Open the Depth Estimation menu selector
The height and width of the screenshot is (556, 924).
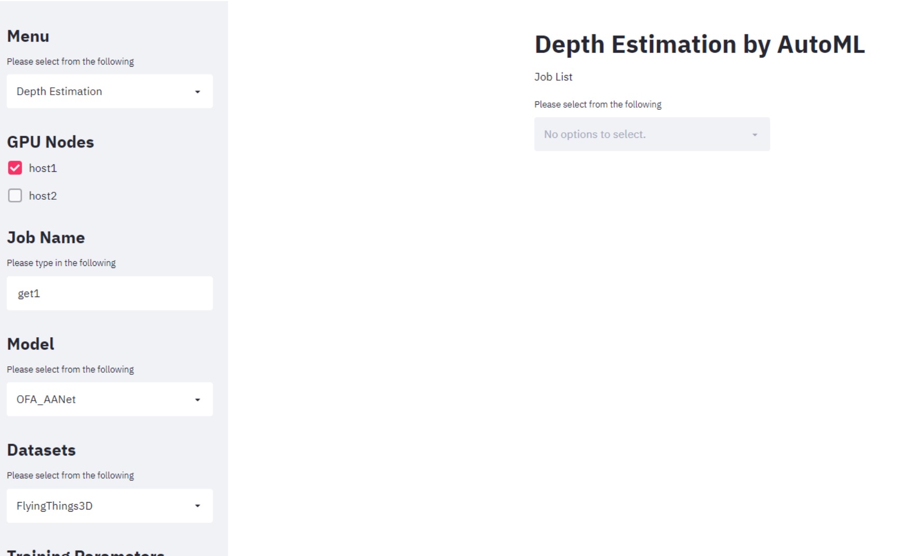pos(110,91)
